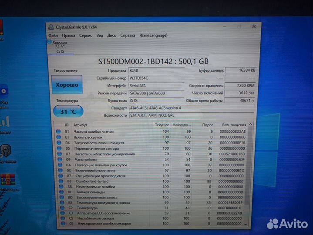Click status icon for 01 Частота ошибок чтения
The height and width of the screenshot is (235, 313).
pos(58,131)
